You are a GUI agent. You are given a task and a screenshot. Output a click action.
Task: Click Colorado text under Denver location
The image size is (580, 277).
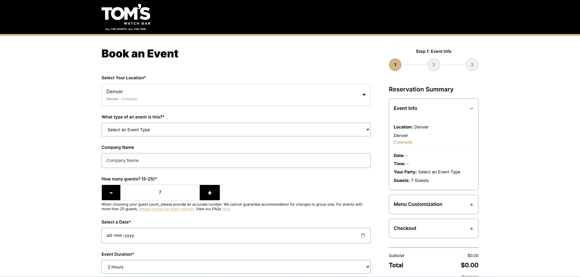[129, 99]
